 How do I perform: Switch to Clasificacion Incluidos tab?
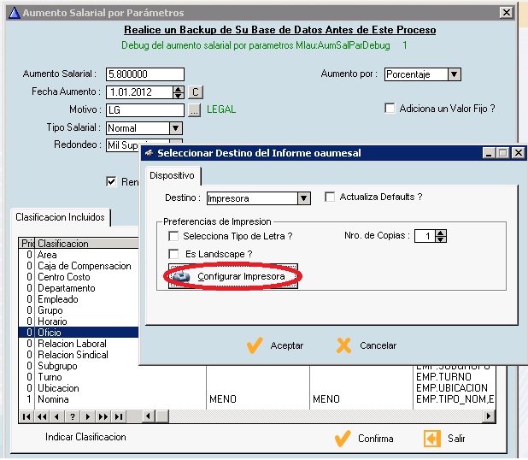pos(60,217)
